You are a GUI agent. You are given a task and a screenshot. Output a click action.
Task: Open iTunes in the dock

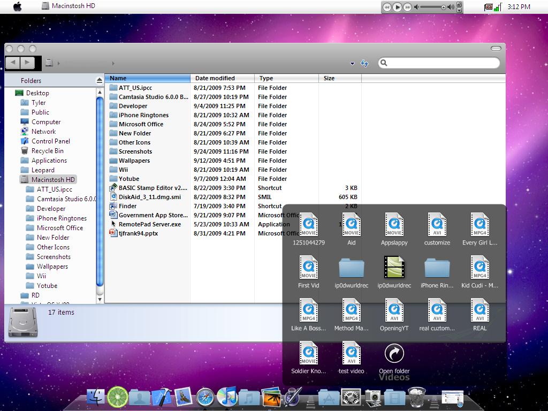(226, 397)
